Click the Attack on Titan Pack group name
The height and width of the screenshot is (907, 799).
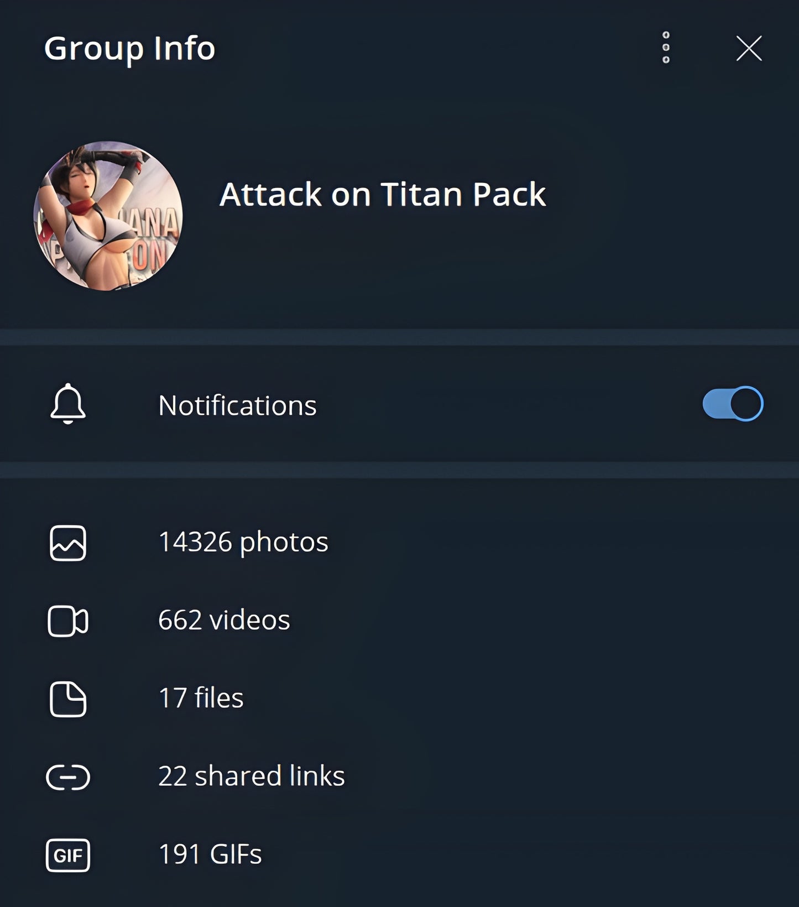pos(382,194)
